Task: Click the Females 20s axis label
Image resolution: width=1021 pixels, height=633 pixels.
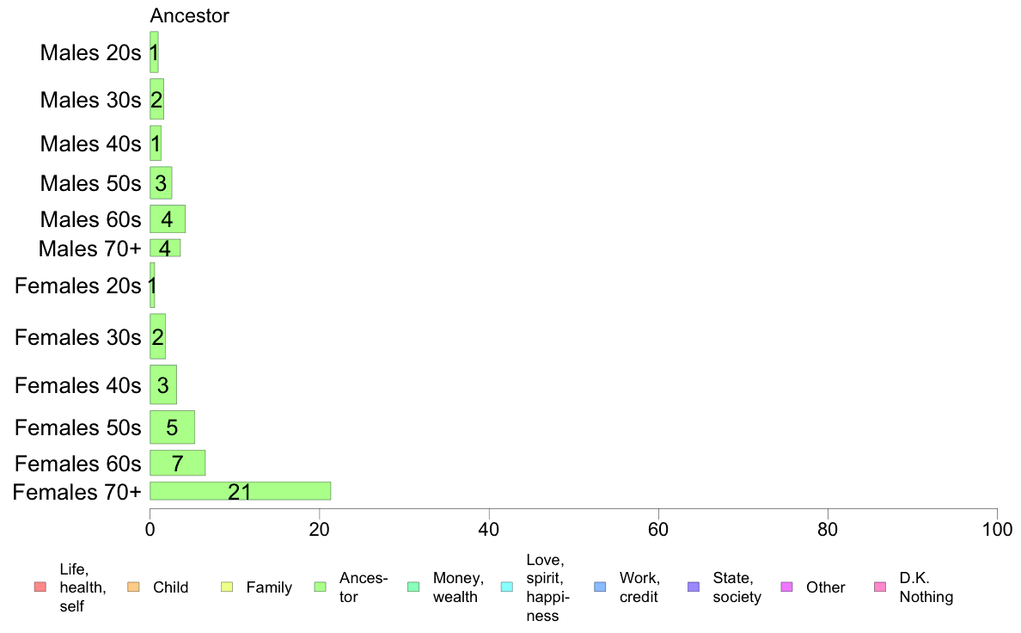Action: pyautogui.click(x=77, y=286)
